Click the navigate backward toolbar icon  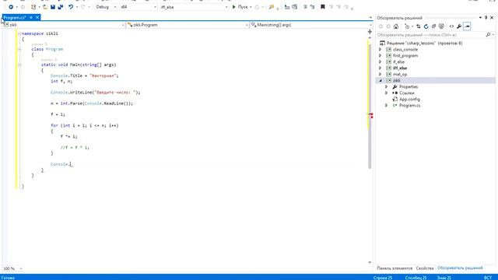(10, 7)
